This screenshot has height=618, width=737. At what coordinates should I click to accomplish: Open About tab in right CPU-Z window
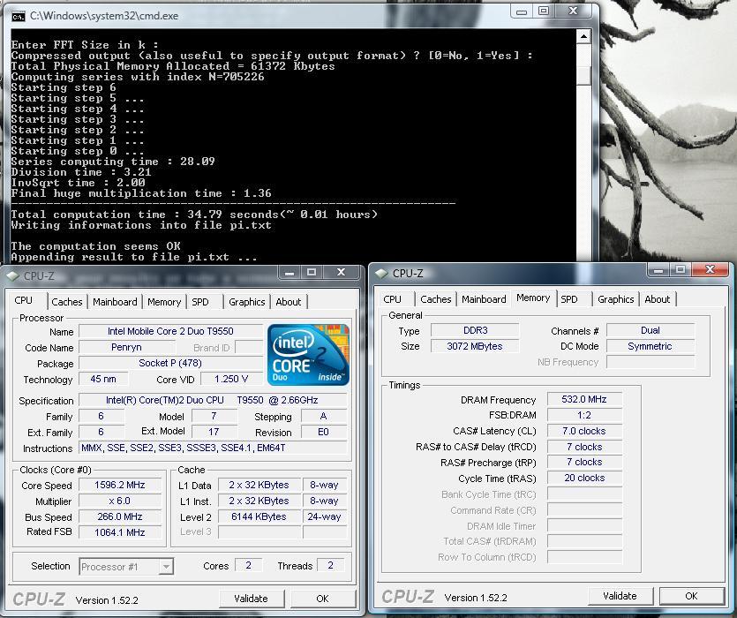coord(657,299)
